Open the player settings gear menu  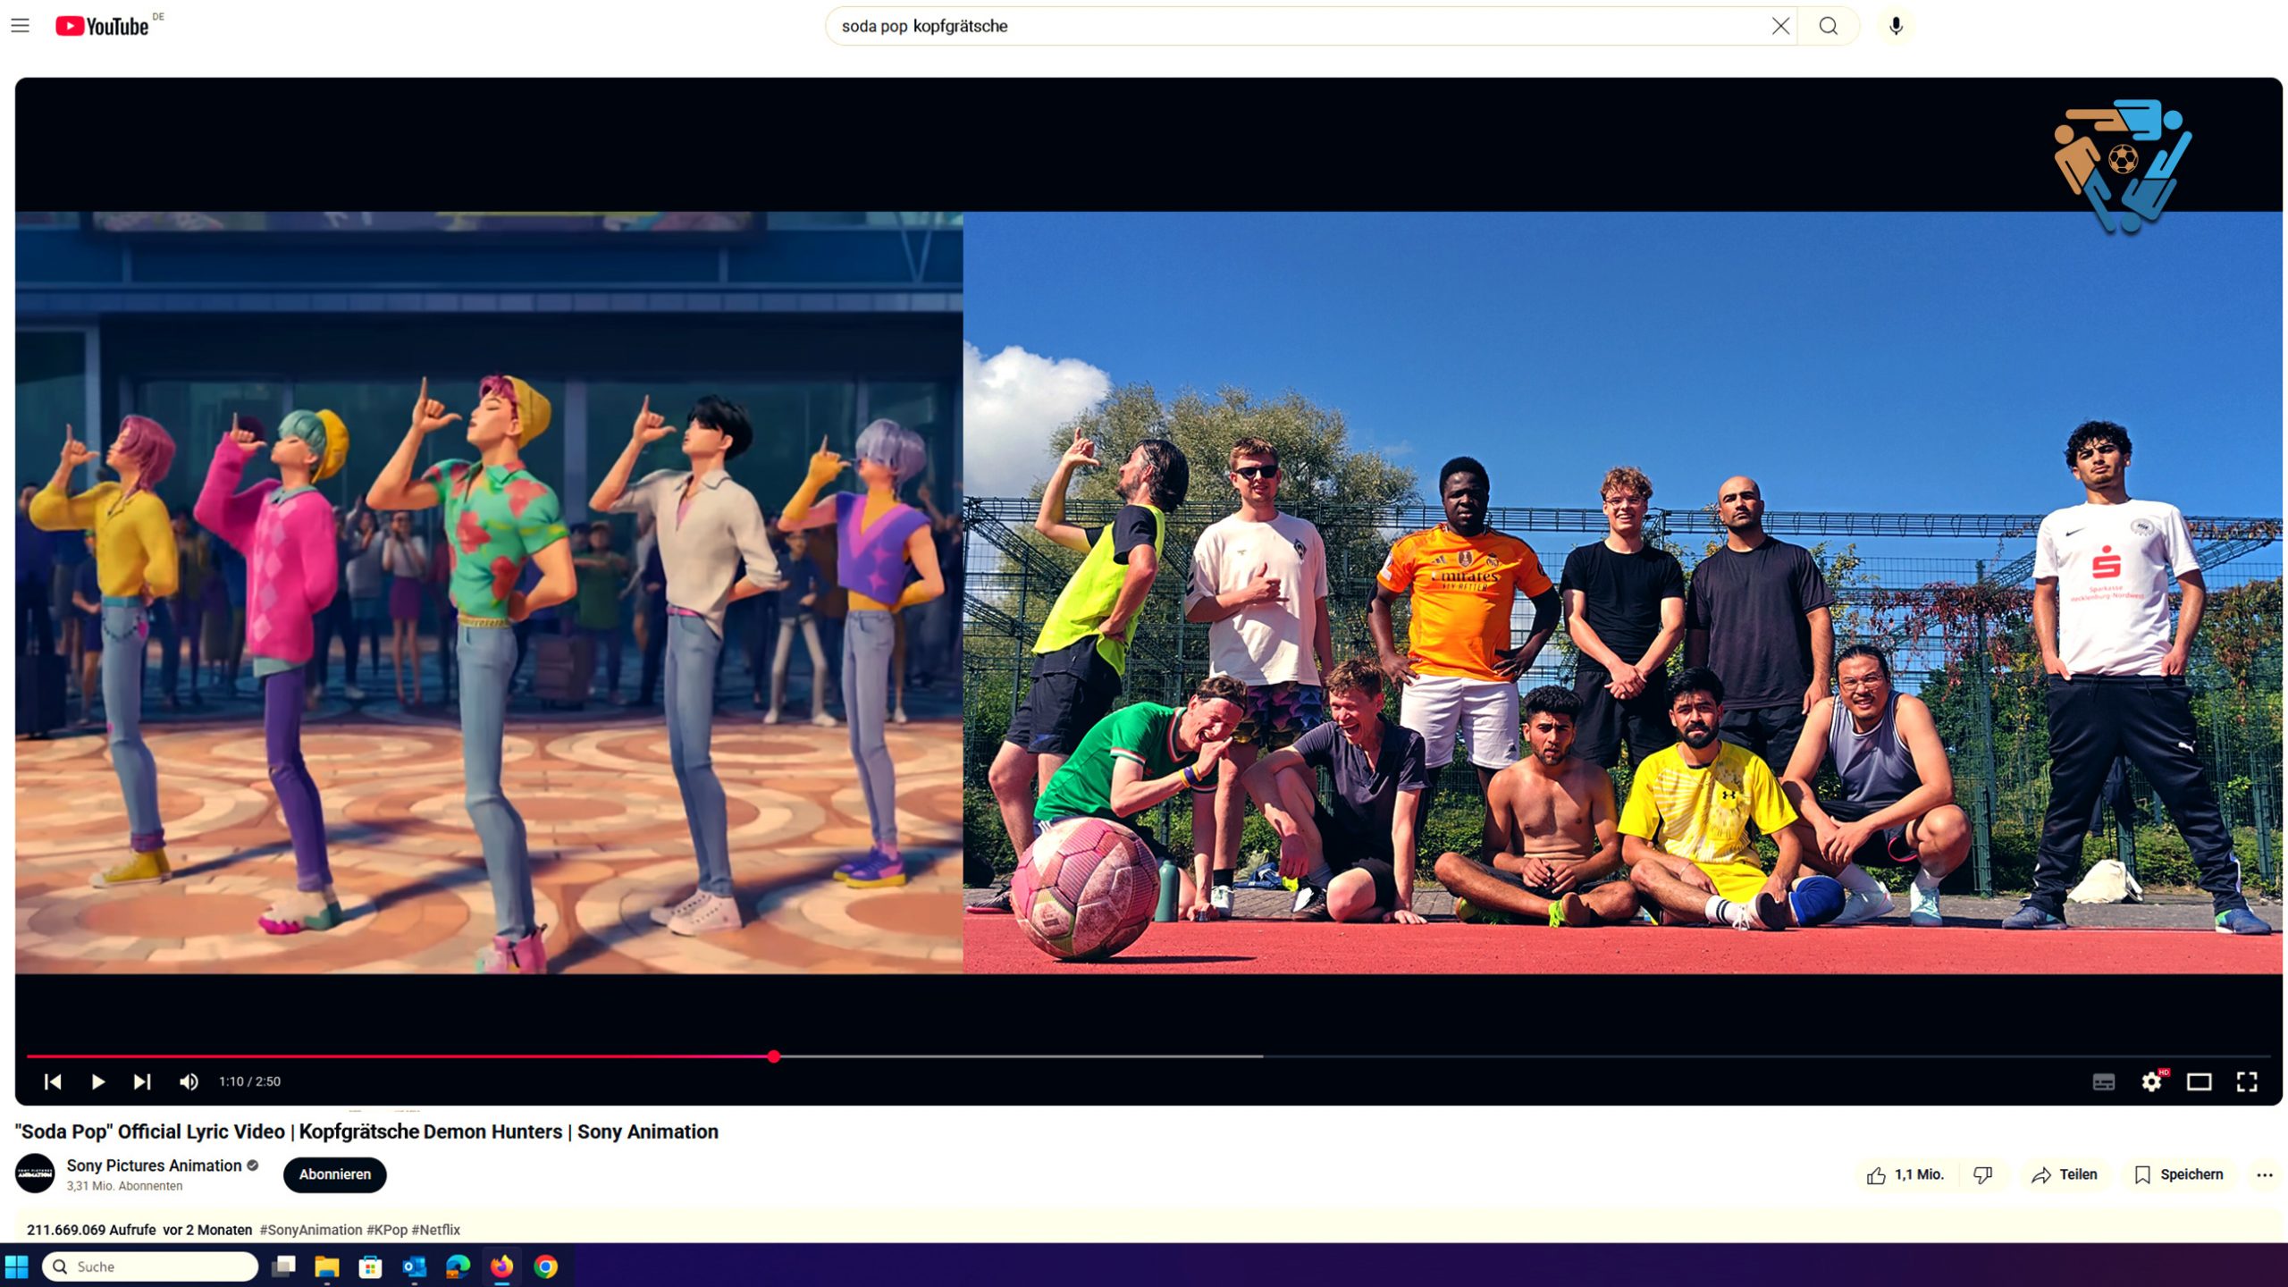[2151, 1082]
